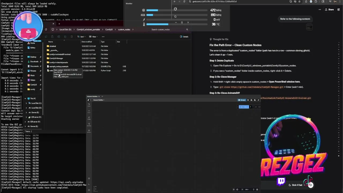Image resolution: width=343 pixels, height=193 pixels.
Task: Toggle link visibility icon in ComfyUI canvas
Action: (x=257, y=190)
